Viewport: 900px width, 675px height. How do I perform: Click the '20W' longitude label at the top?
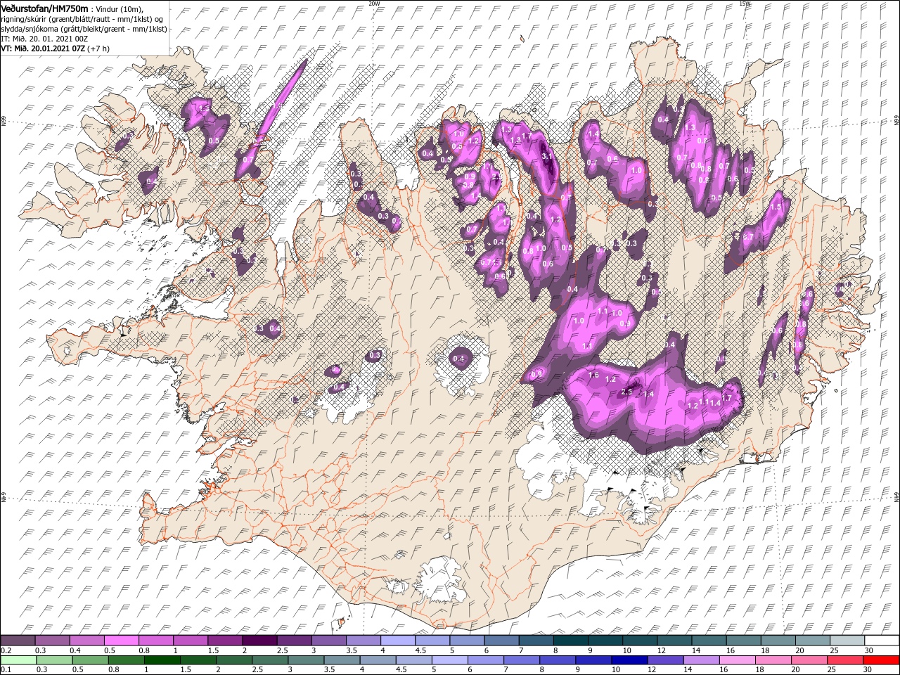pos(374,4)
